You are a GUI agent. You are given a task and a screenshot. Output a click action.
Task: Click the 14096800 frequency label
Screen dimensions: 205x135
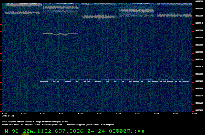coord(199,74)
